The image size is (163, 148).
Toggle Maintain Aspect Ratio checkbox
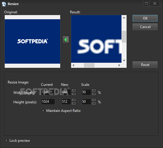(x=43, y=111)
